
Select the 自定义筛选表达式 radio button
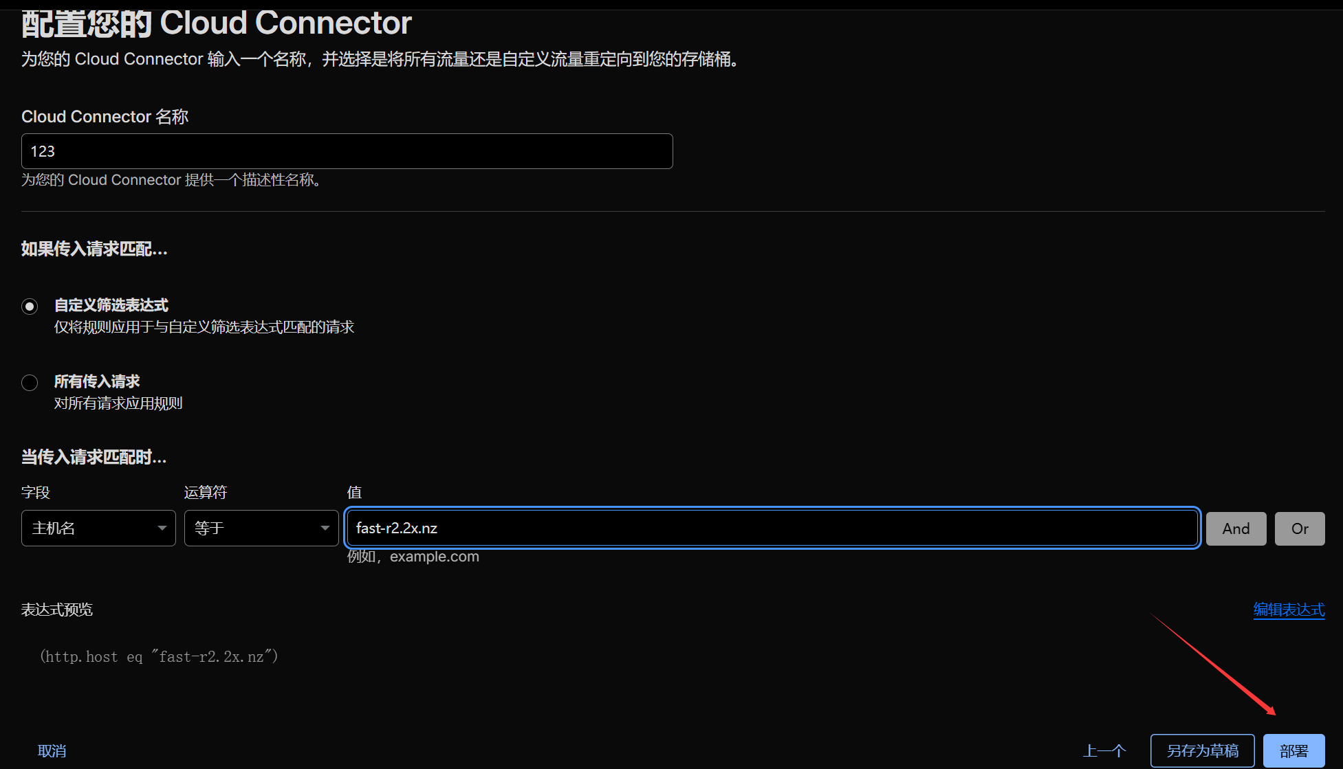(30, 306)
